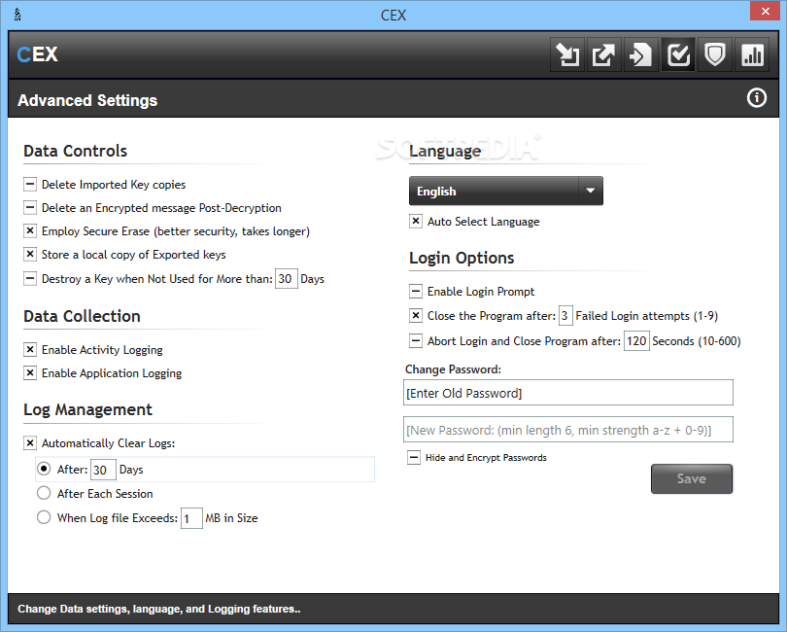Select After Each Session radio button
This screenshot has width=787, height=632.
click(44, 493)
